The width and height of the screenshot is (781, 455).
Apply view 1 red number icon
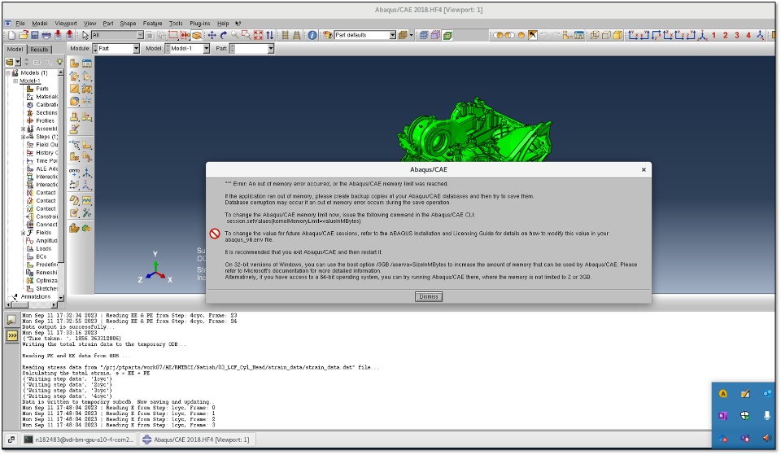pos(713,35)
